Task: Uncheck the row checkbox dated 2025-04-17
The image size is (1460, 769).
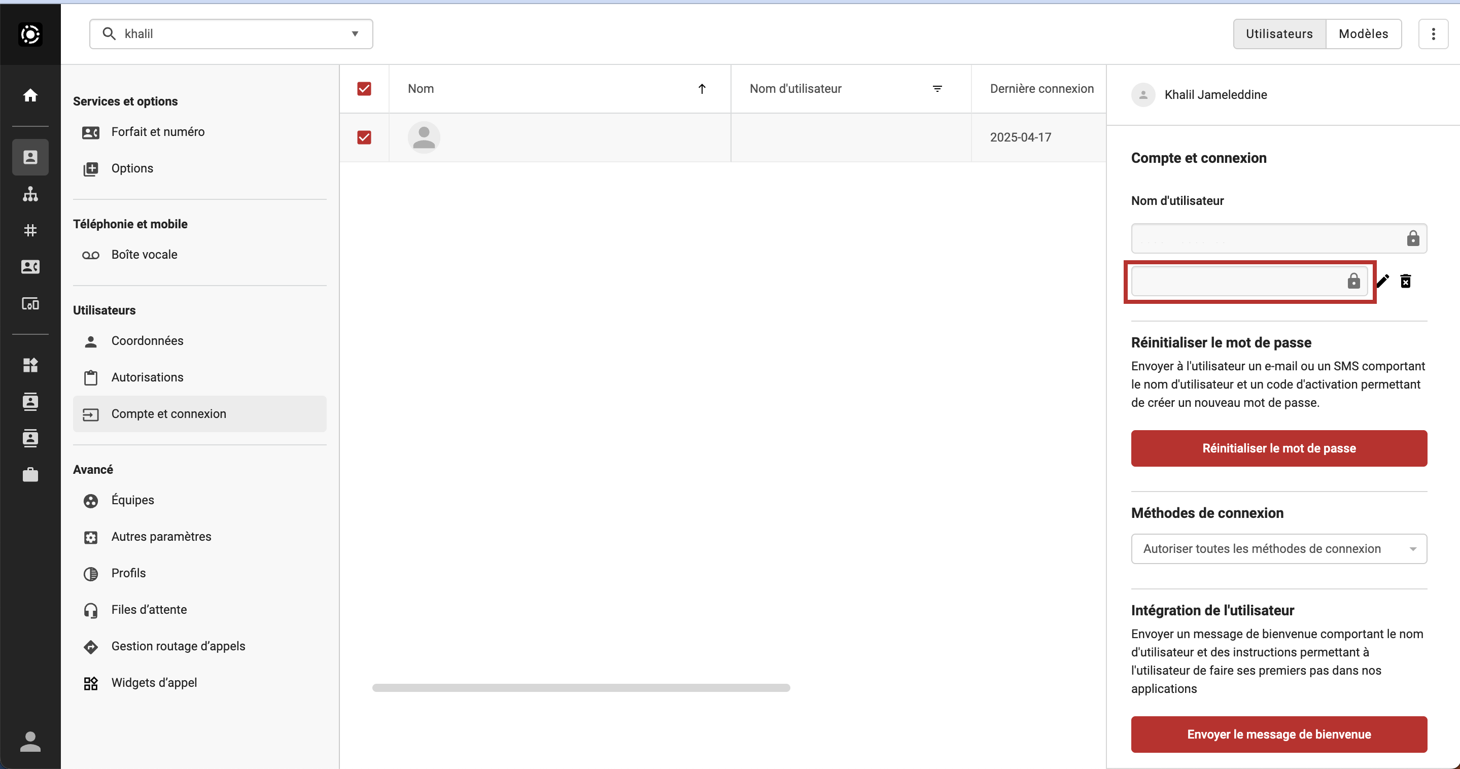Action: point(364,137)
